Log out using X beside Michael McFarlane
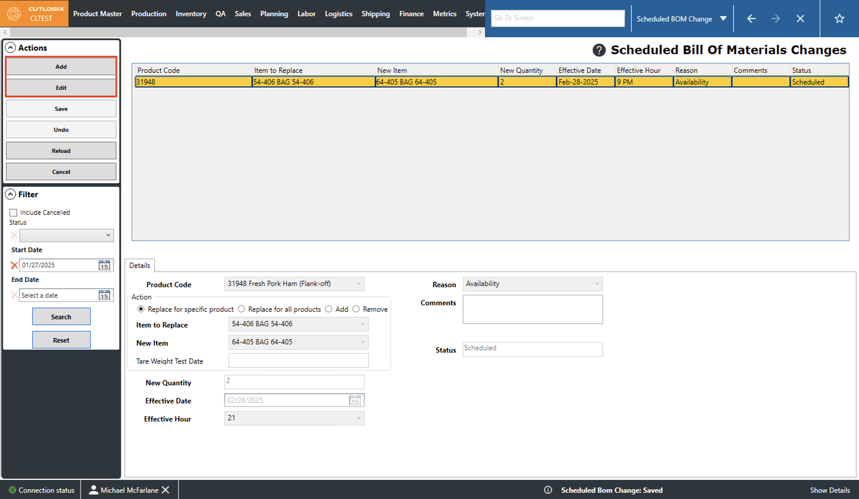The height and width of the screenshot is (499, 859). pos(165,490)
